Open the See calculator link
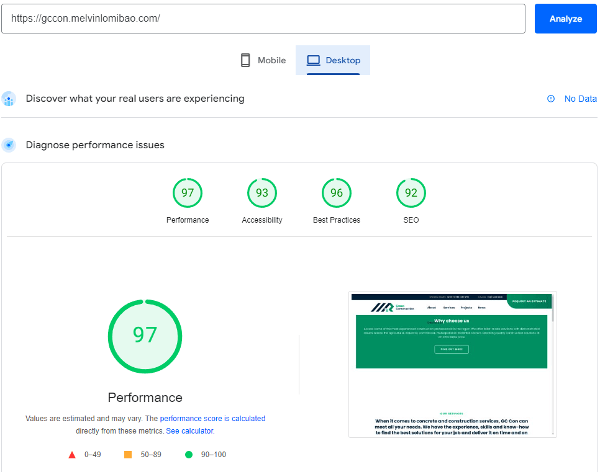The width and height of the screenshot is (600, 472). (189, 431)
